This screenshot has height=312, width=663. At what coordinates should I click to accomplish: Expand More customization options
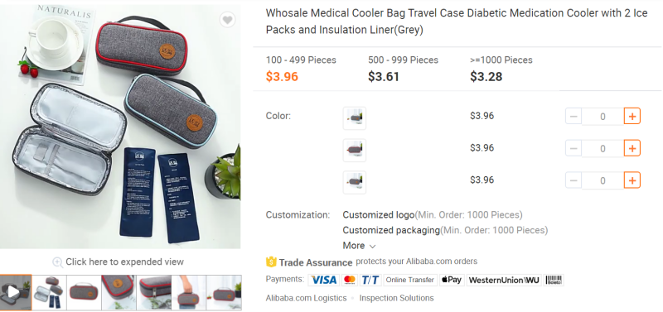click(x=359, y=246)
